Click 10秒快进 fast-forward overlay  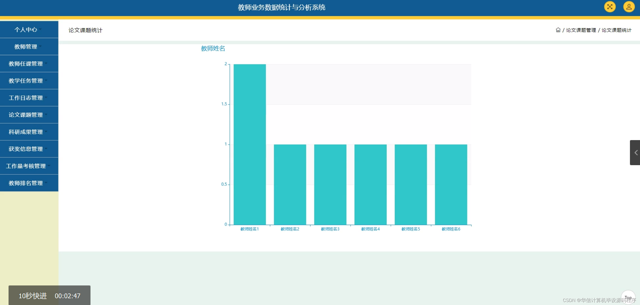[33, 296]
